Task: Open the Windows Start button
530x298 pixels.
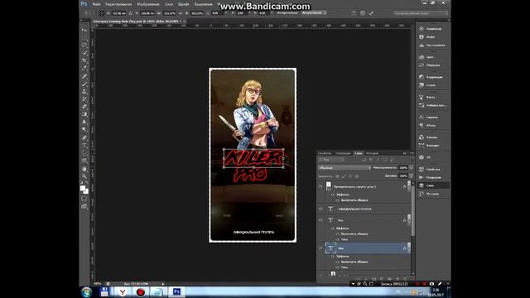Action: tap(86, 292)
